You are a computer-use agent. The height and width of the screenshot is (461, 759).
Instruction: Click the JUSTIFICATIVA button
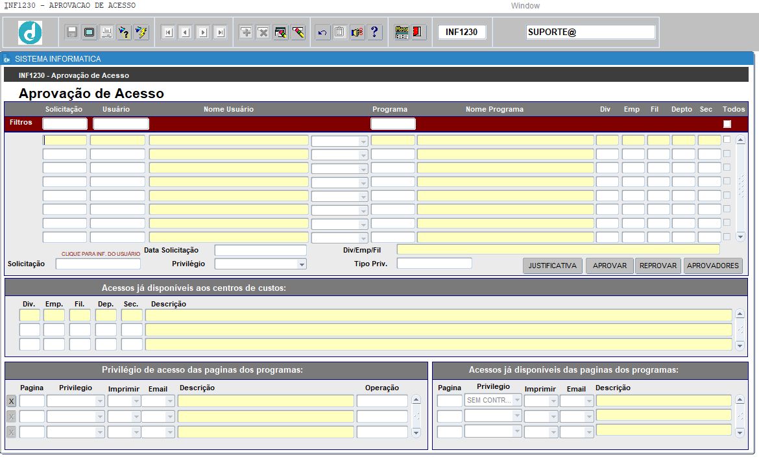coord(552,266)
